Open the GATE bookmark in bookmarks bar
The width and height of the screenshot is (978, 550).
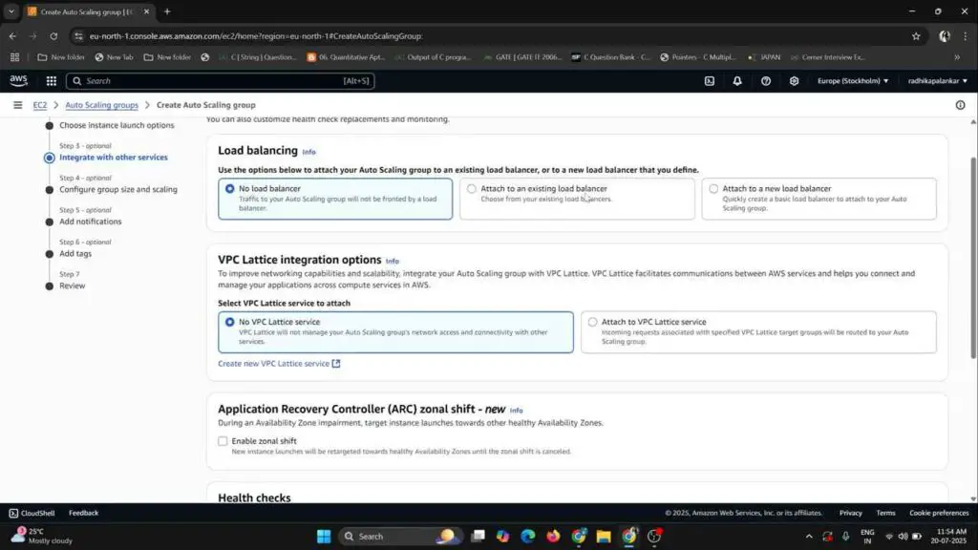[522, 56]
